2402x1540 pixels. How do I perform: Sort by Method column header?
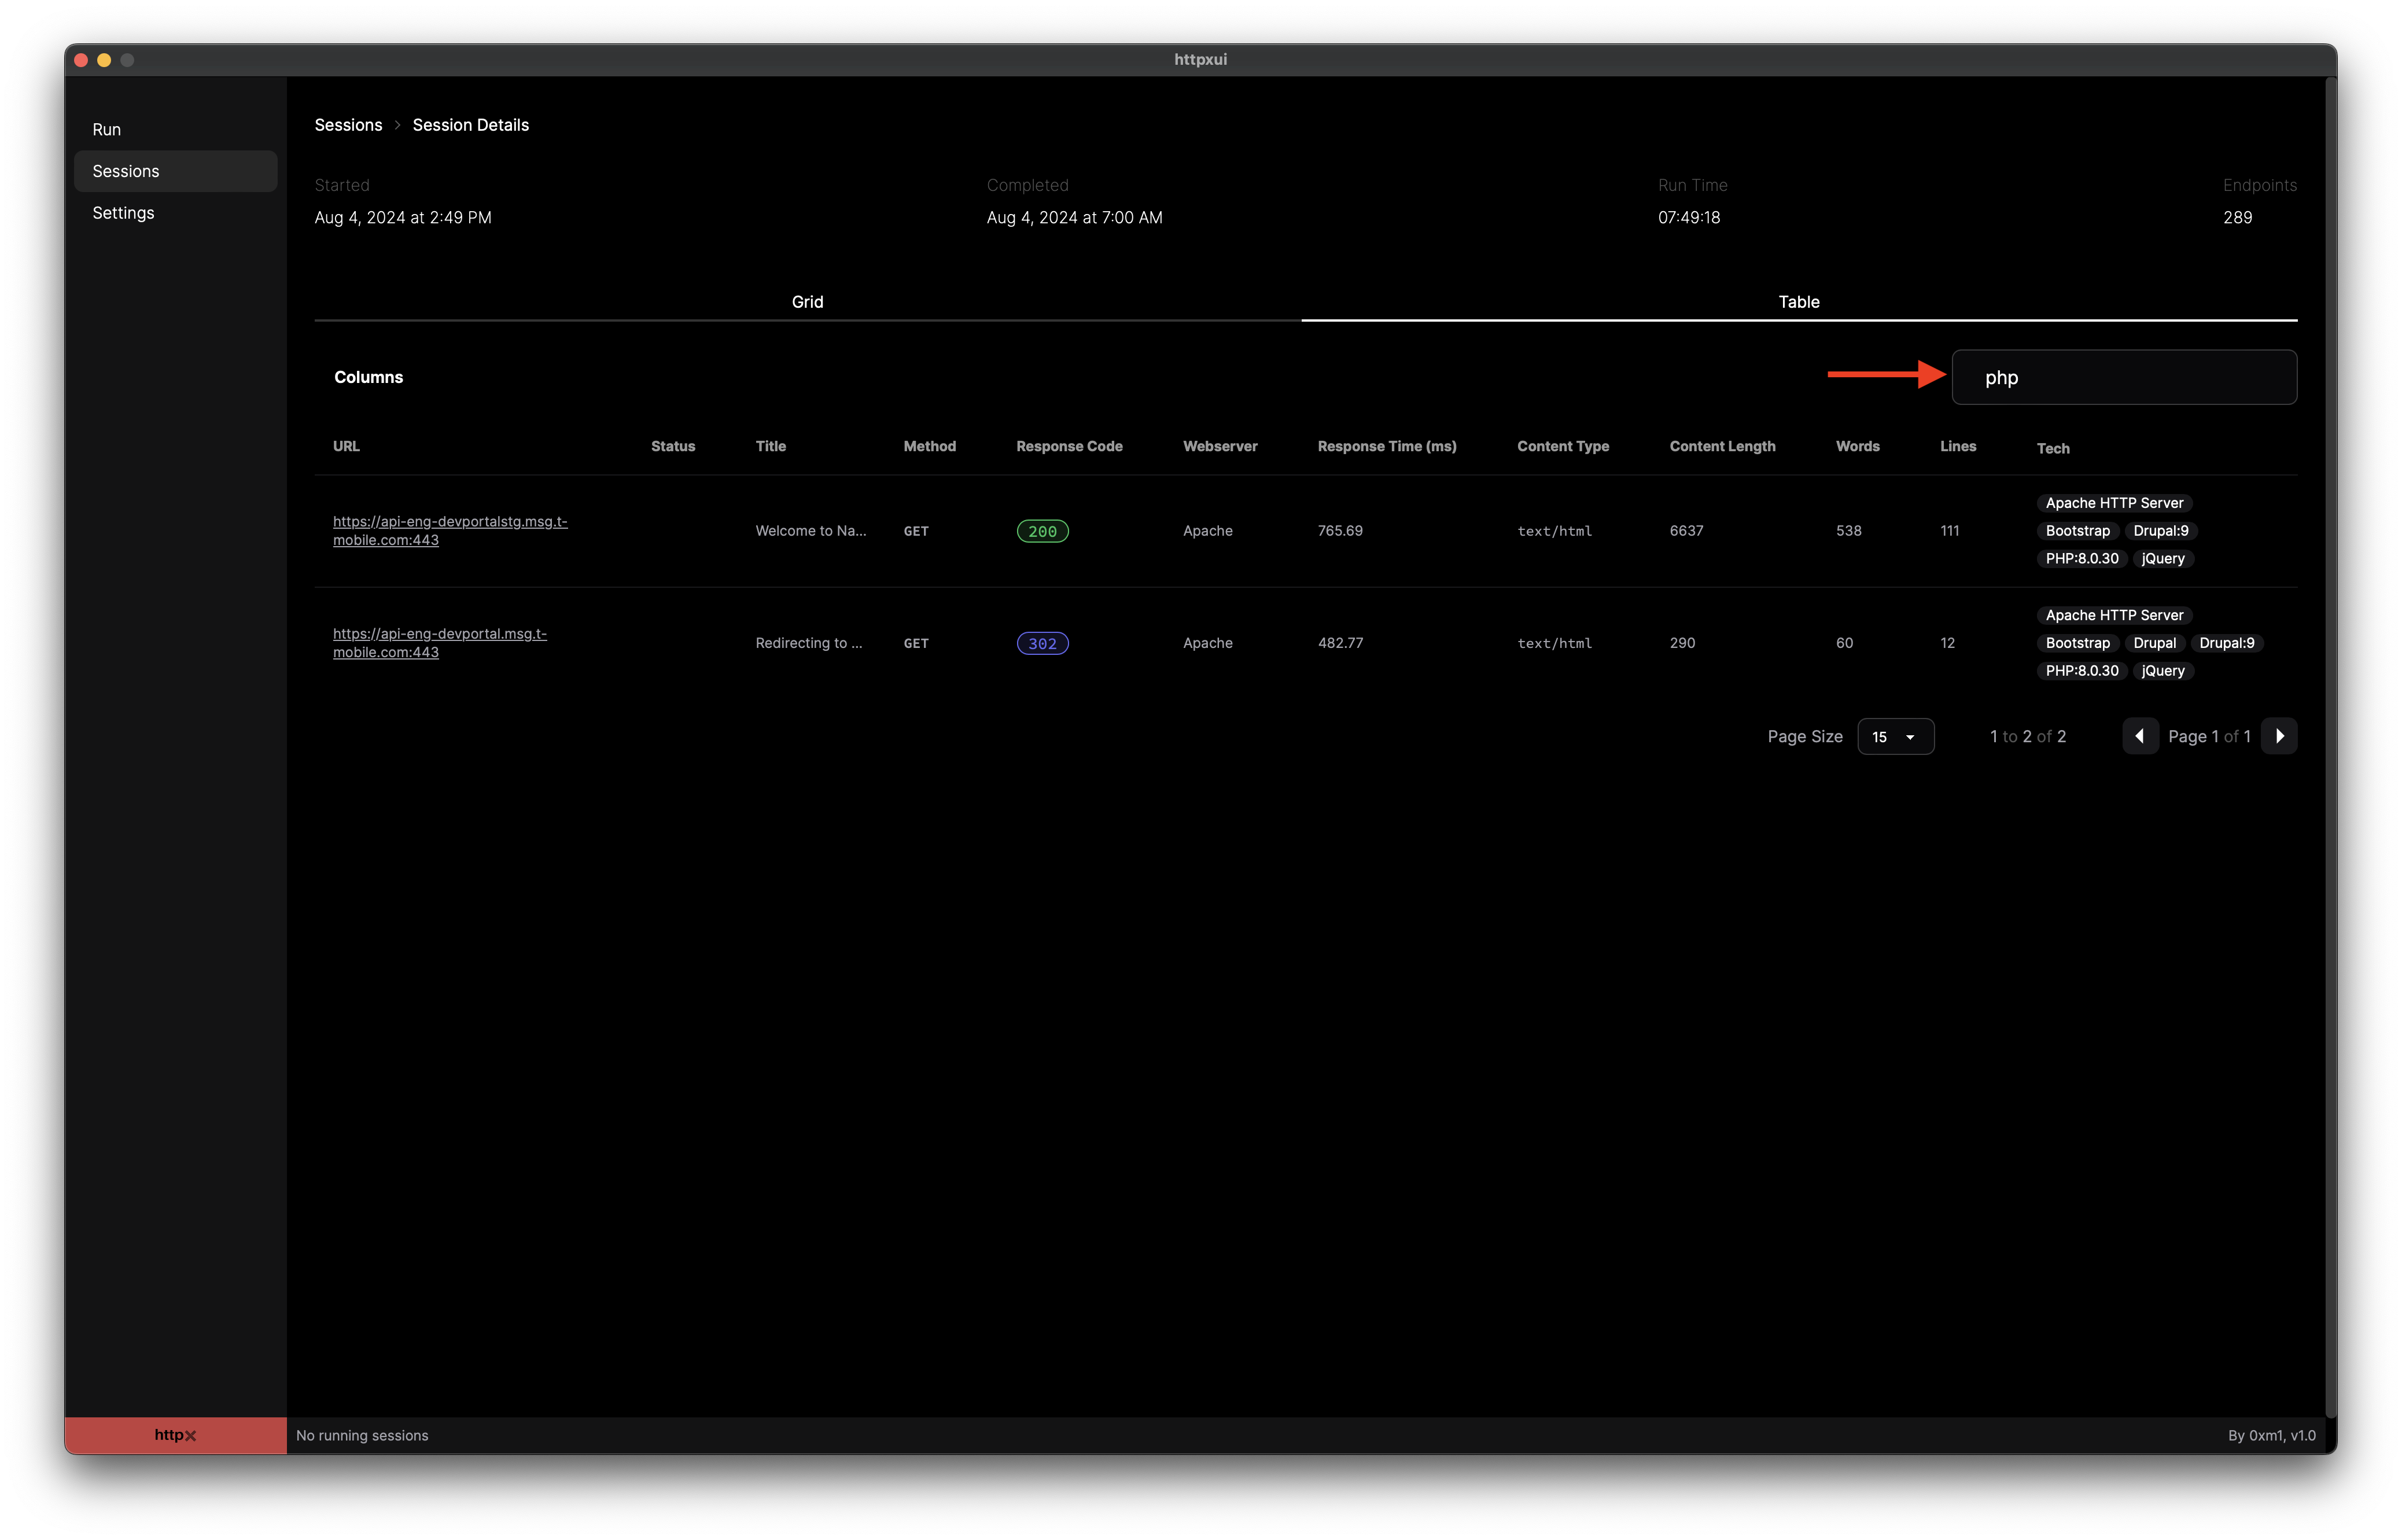(x=929, y=446)
